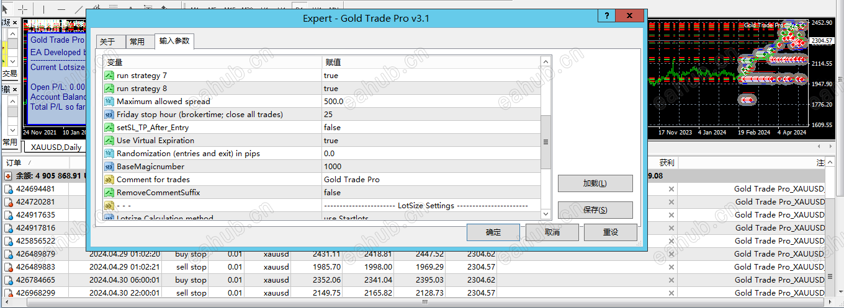Select the 输入参数 tab
Viewport: 844px width, 308px height.
(x=174, y=41)
